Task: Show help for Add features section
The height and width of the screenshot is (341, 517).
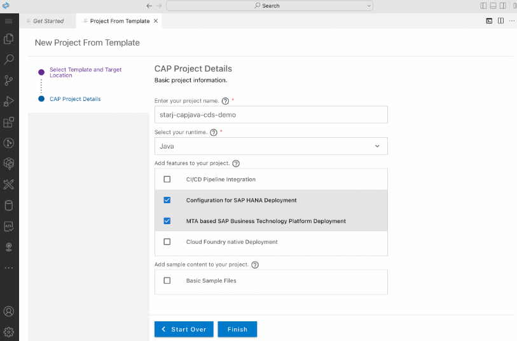Action: pyautogui.click(x=236, y=164)
